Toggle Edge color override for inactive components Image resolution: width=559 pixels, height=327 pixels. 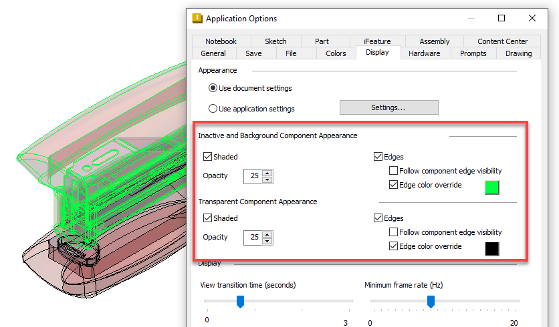coord(393,185)
